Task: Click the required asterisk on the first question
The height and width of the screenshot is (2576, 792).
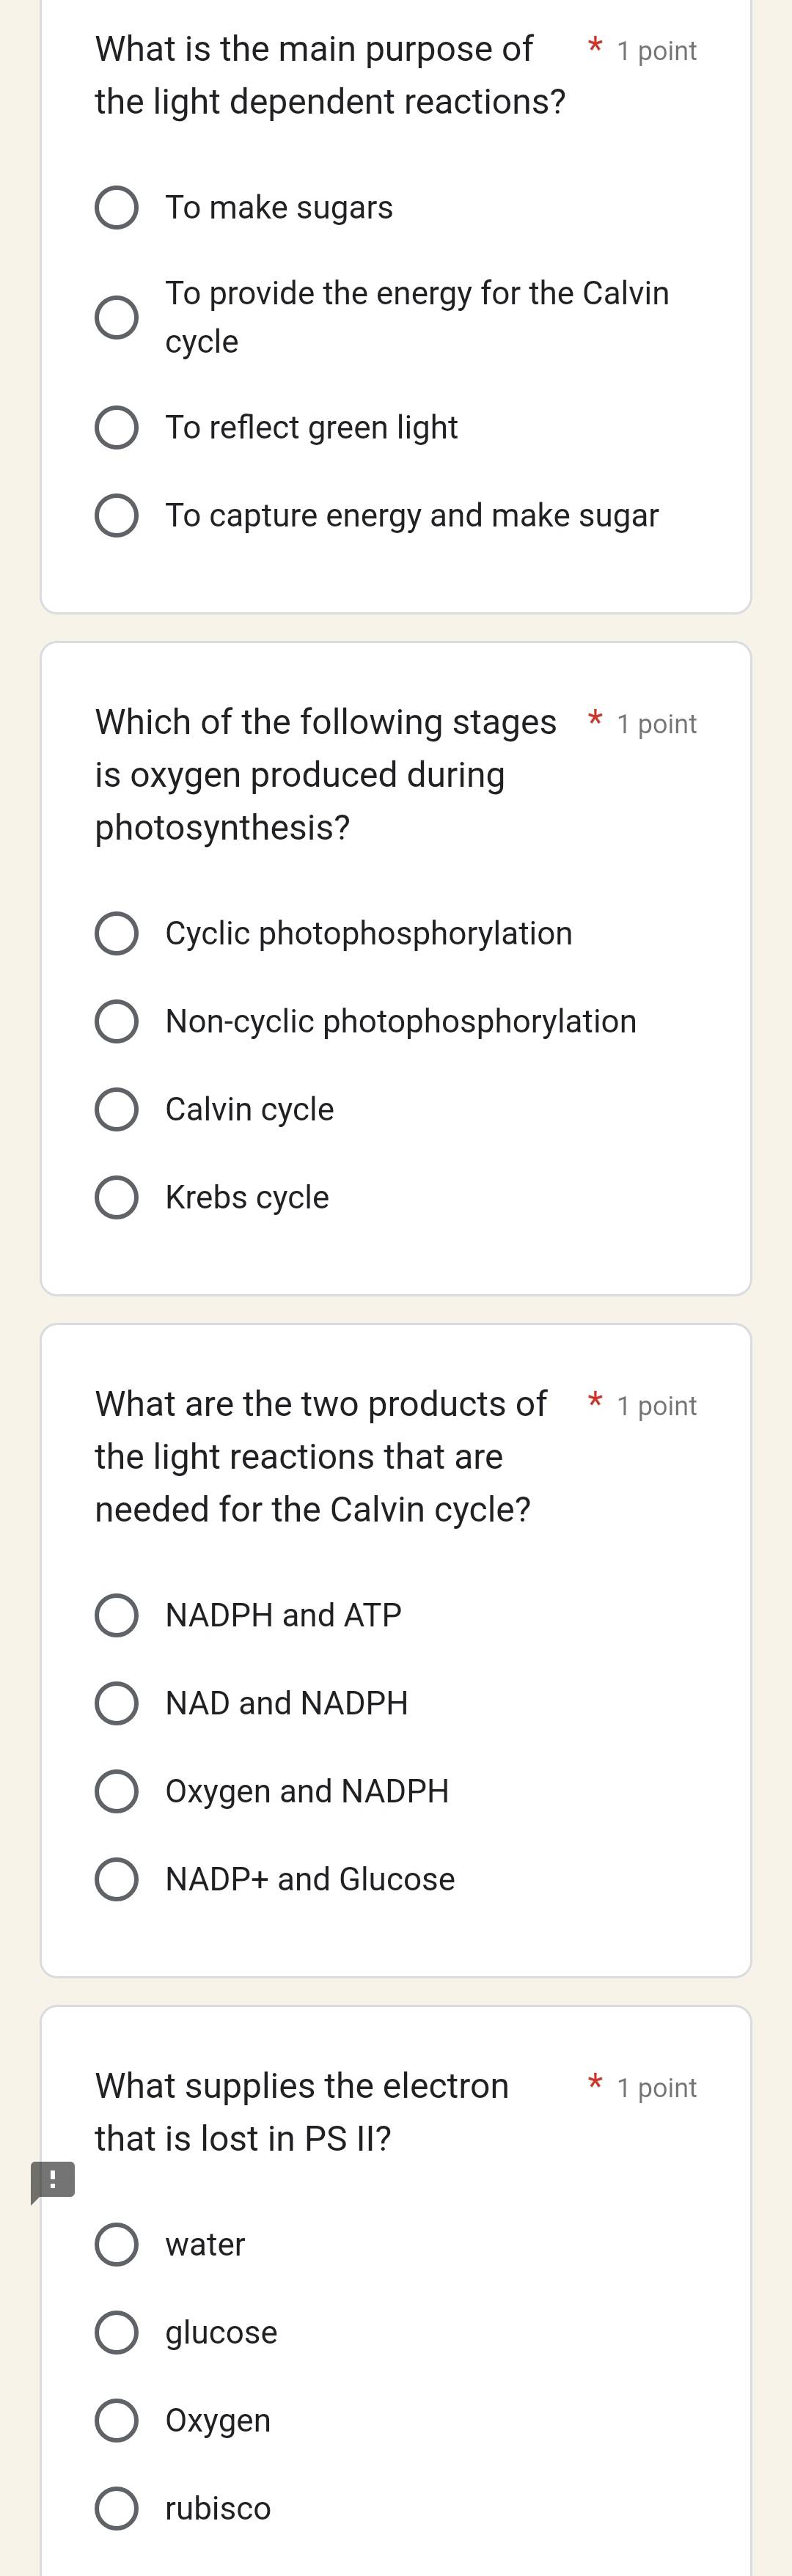Action: pyautogui.click(x=594, y=47)
